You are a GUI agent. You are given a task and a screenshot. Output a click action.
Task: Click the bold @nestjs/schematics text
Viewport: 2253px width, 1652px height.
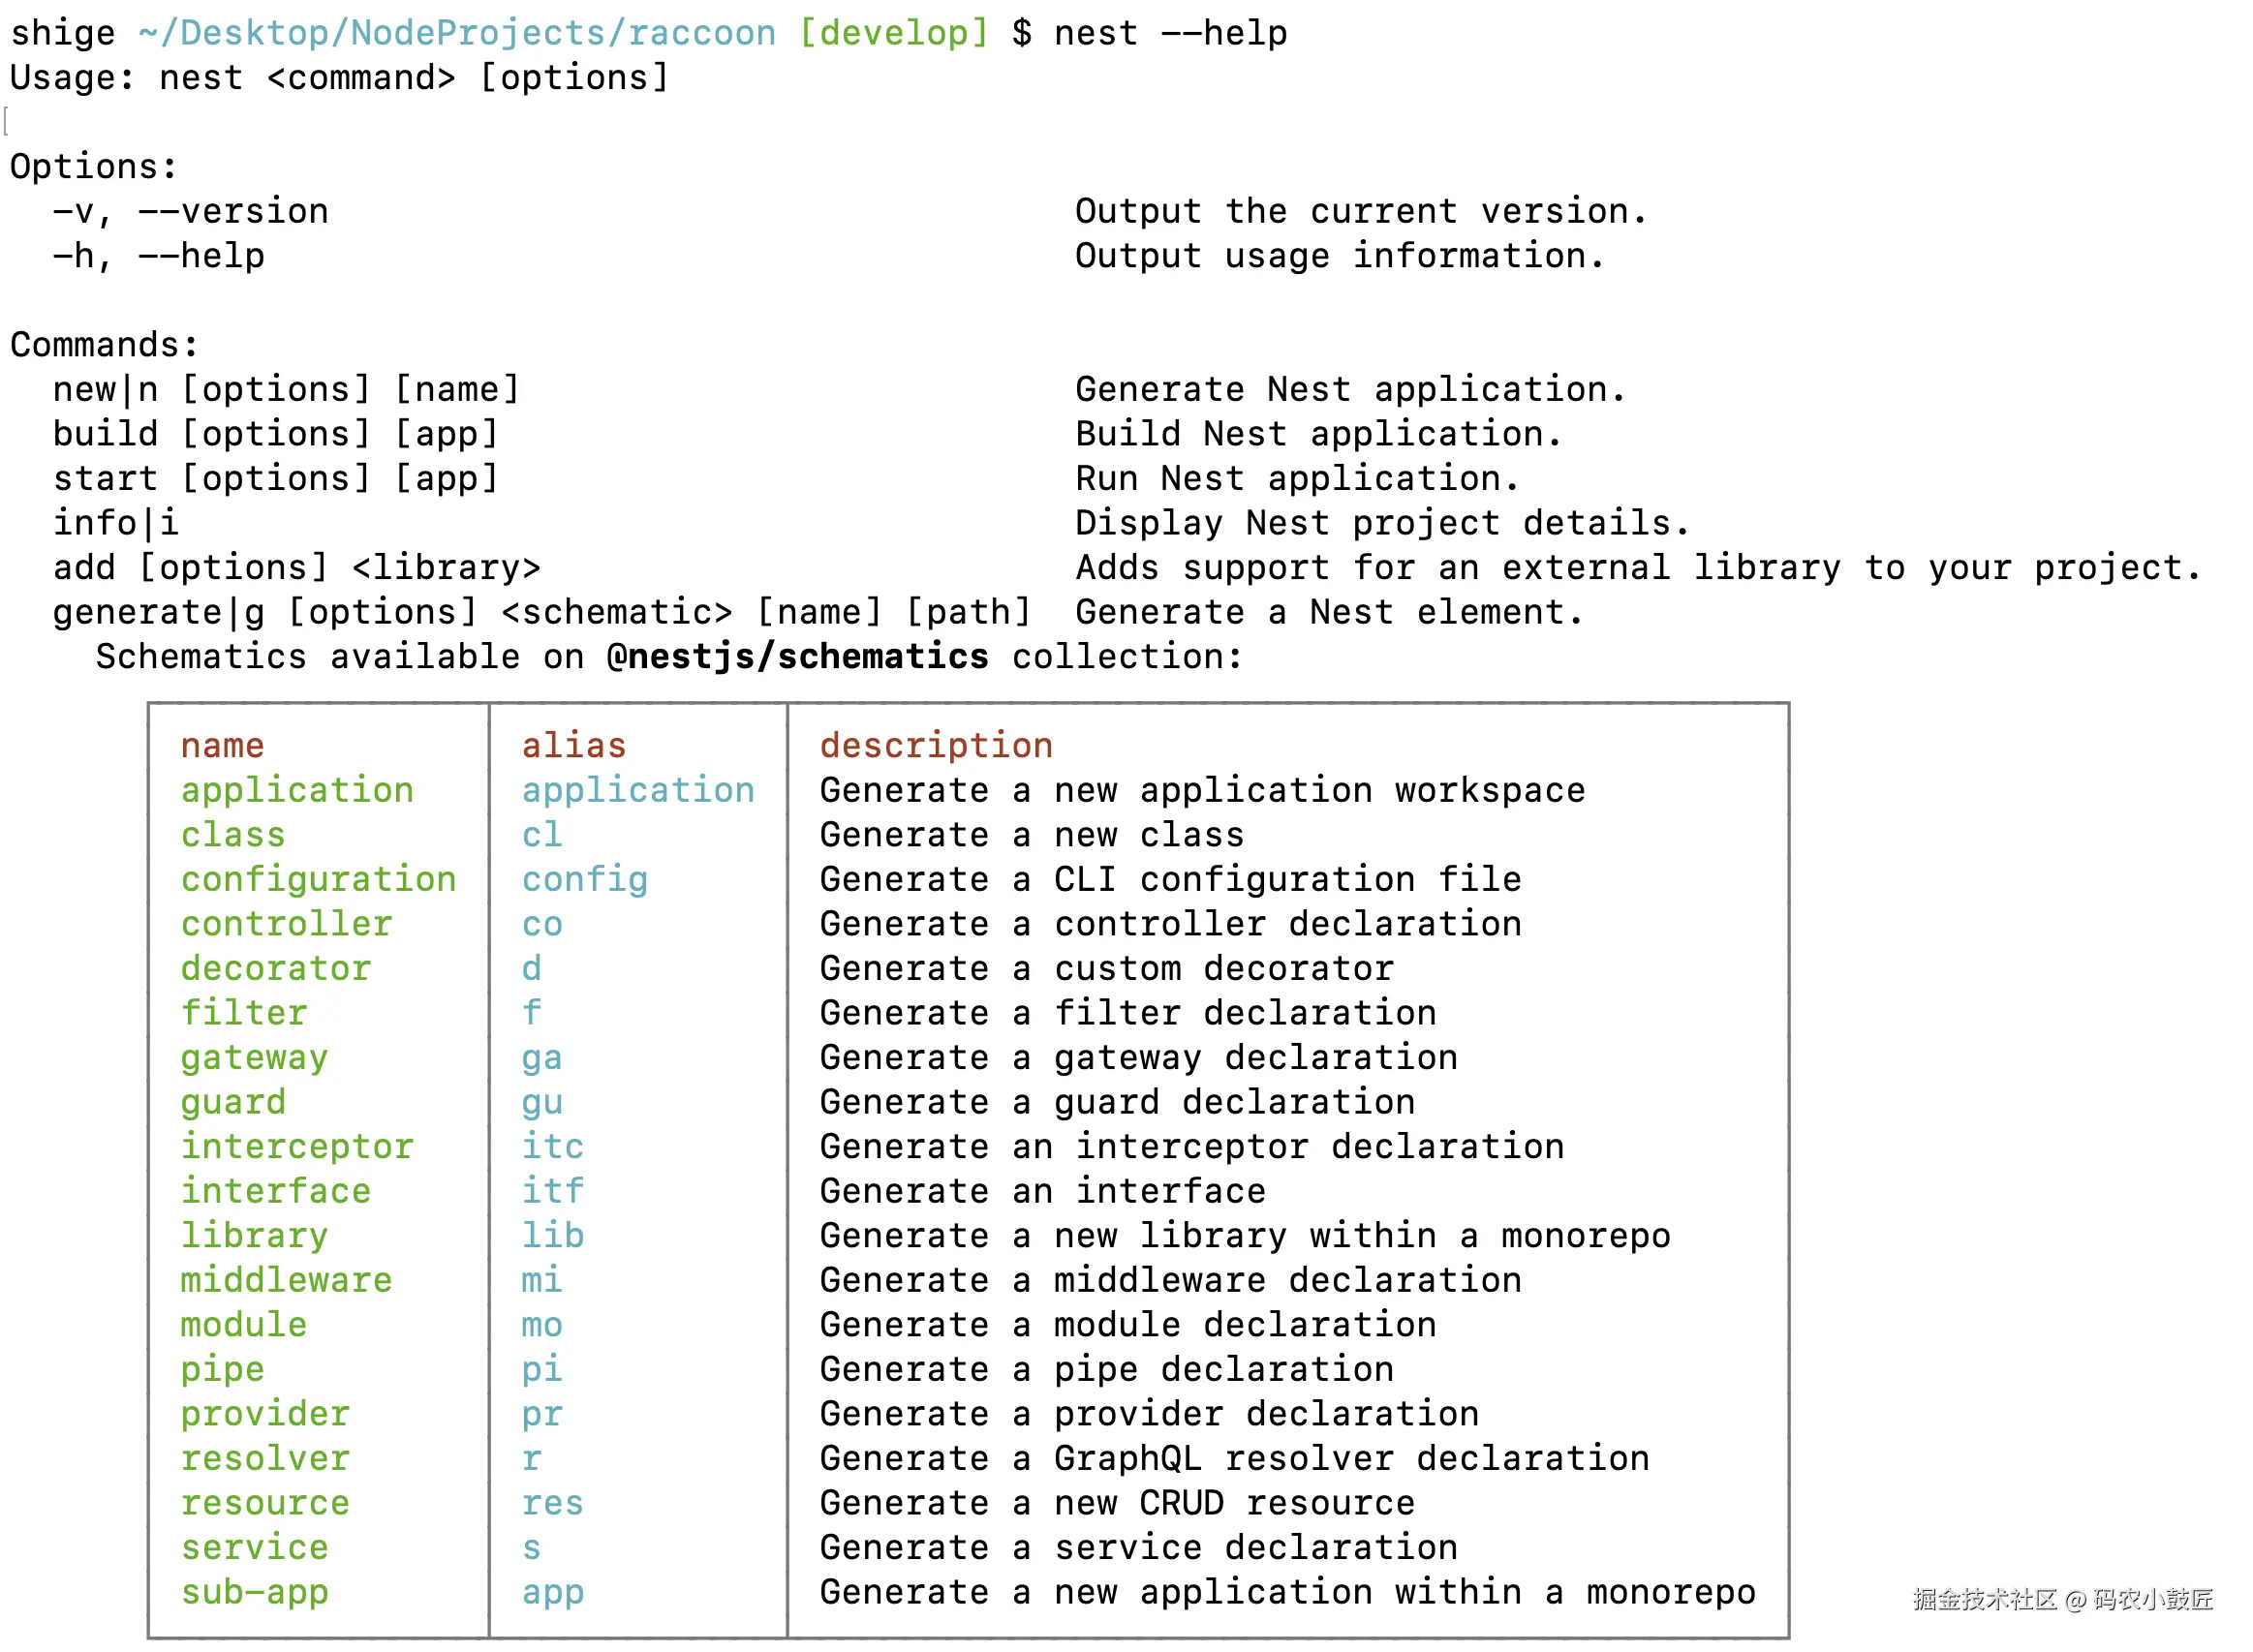tap(797, 657)
